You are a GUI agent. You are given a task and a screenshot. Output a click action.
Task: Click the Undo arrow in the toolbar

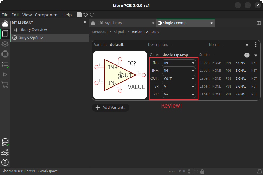[x=85, y=15]
